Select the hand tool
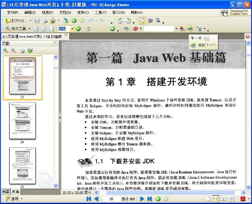This screenshot has height=204, width=252. (x=142, y=21)
